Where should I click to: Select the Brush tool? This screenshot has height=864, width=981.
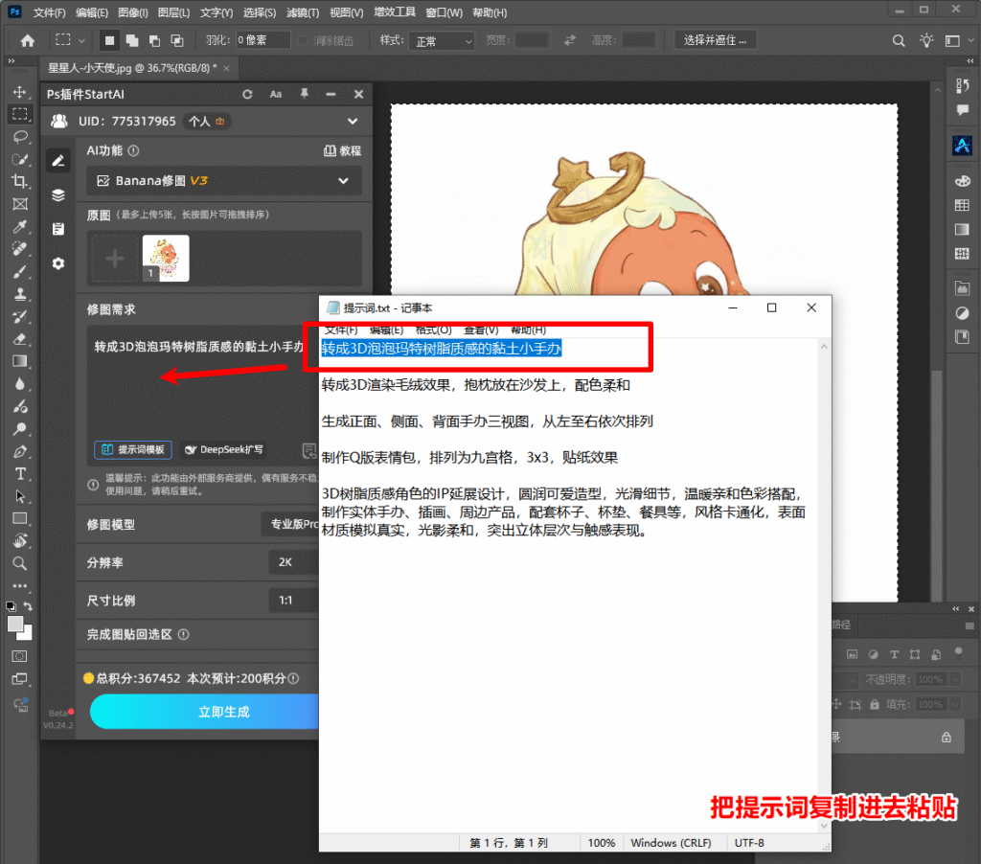coord(20,271)
